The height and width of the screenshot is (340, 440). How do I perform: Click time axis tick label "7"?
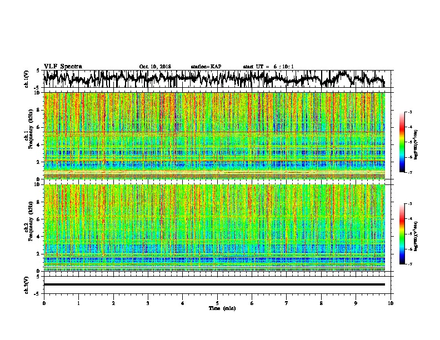tap(287, 303)
